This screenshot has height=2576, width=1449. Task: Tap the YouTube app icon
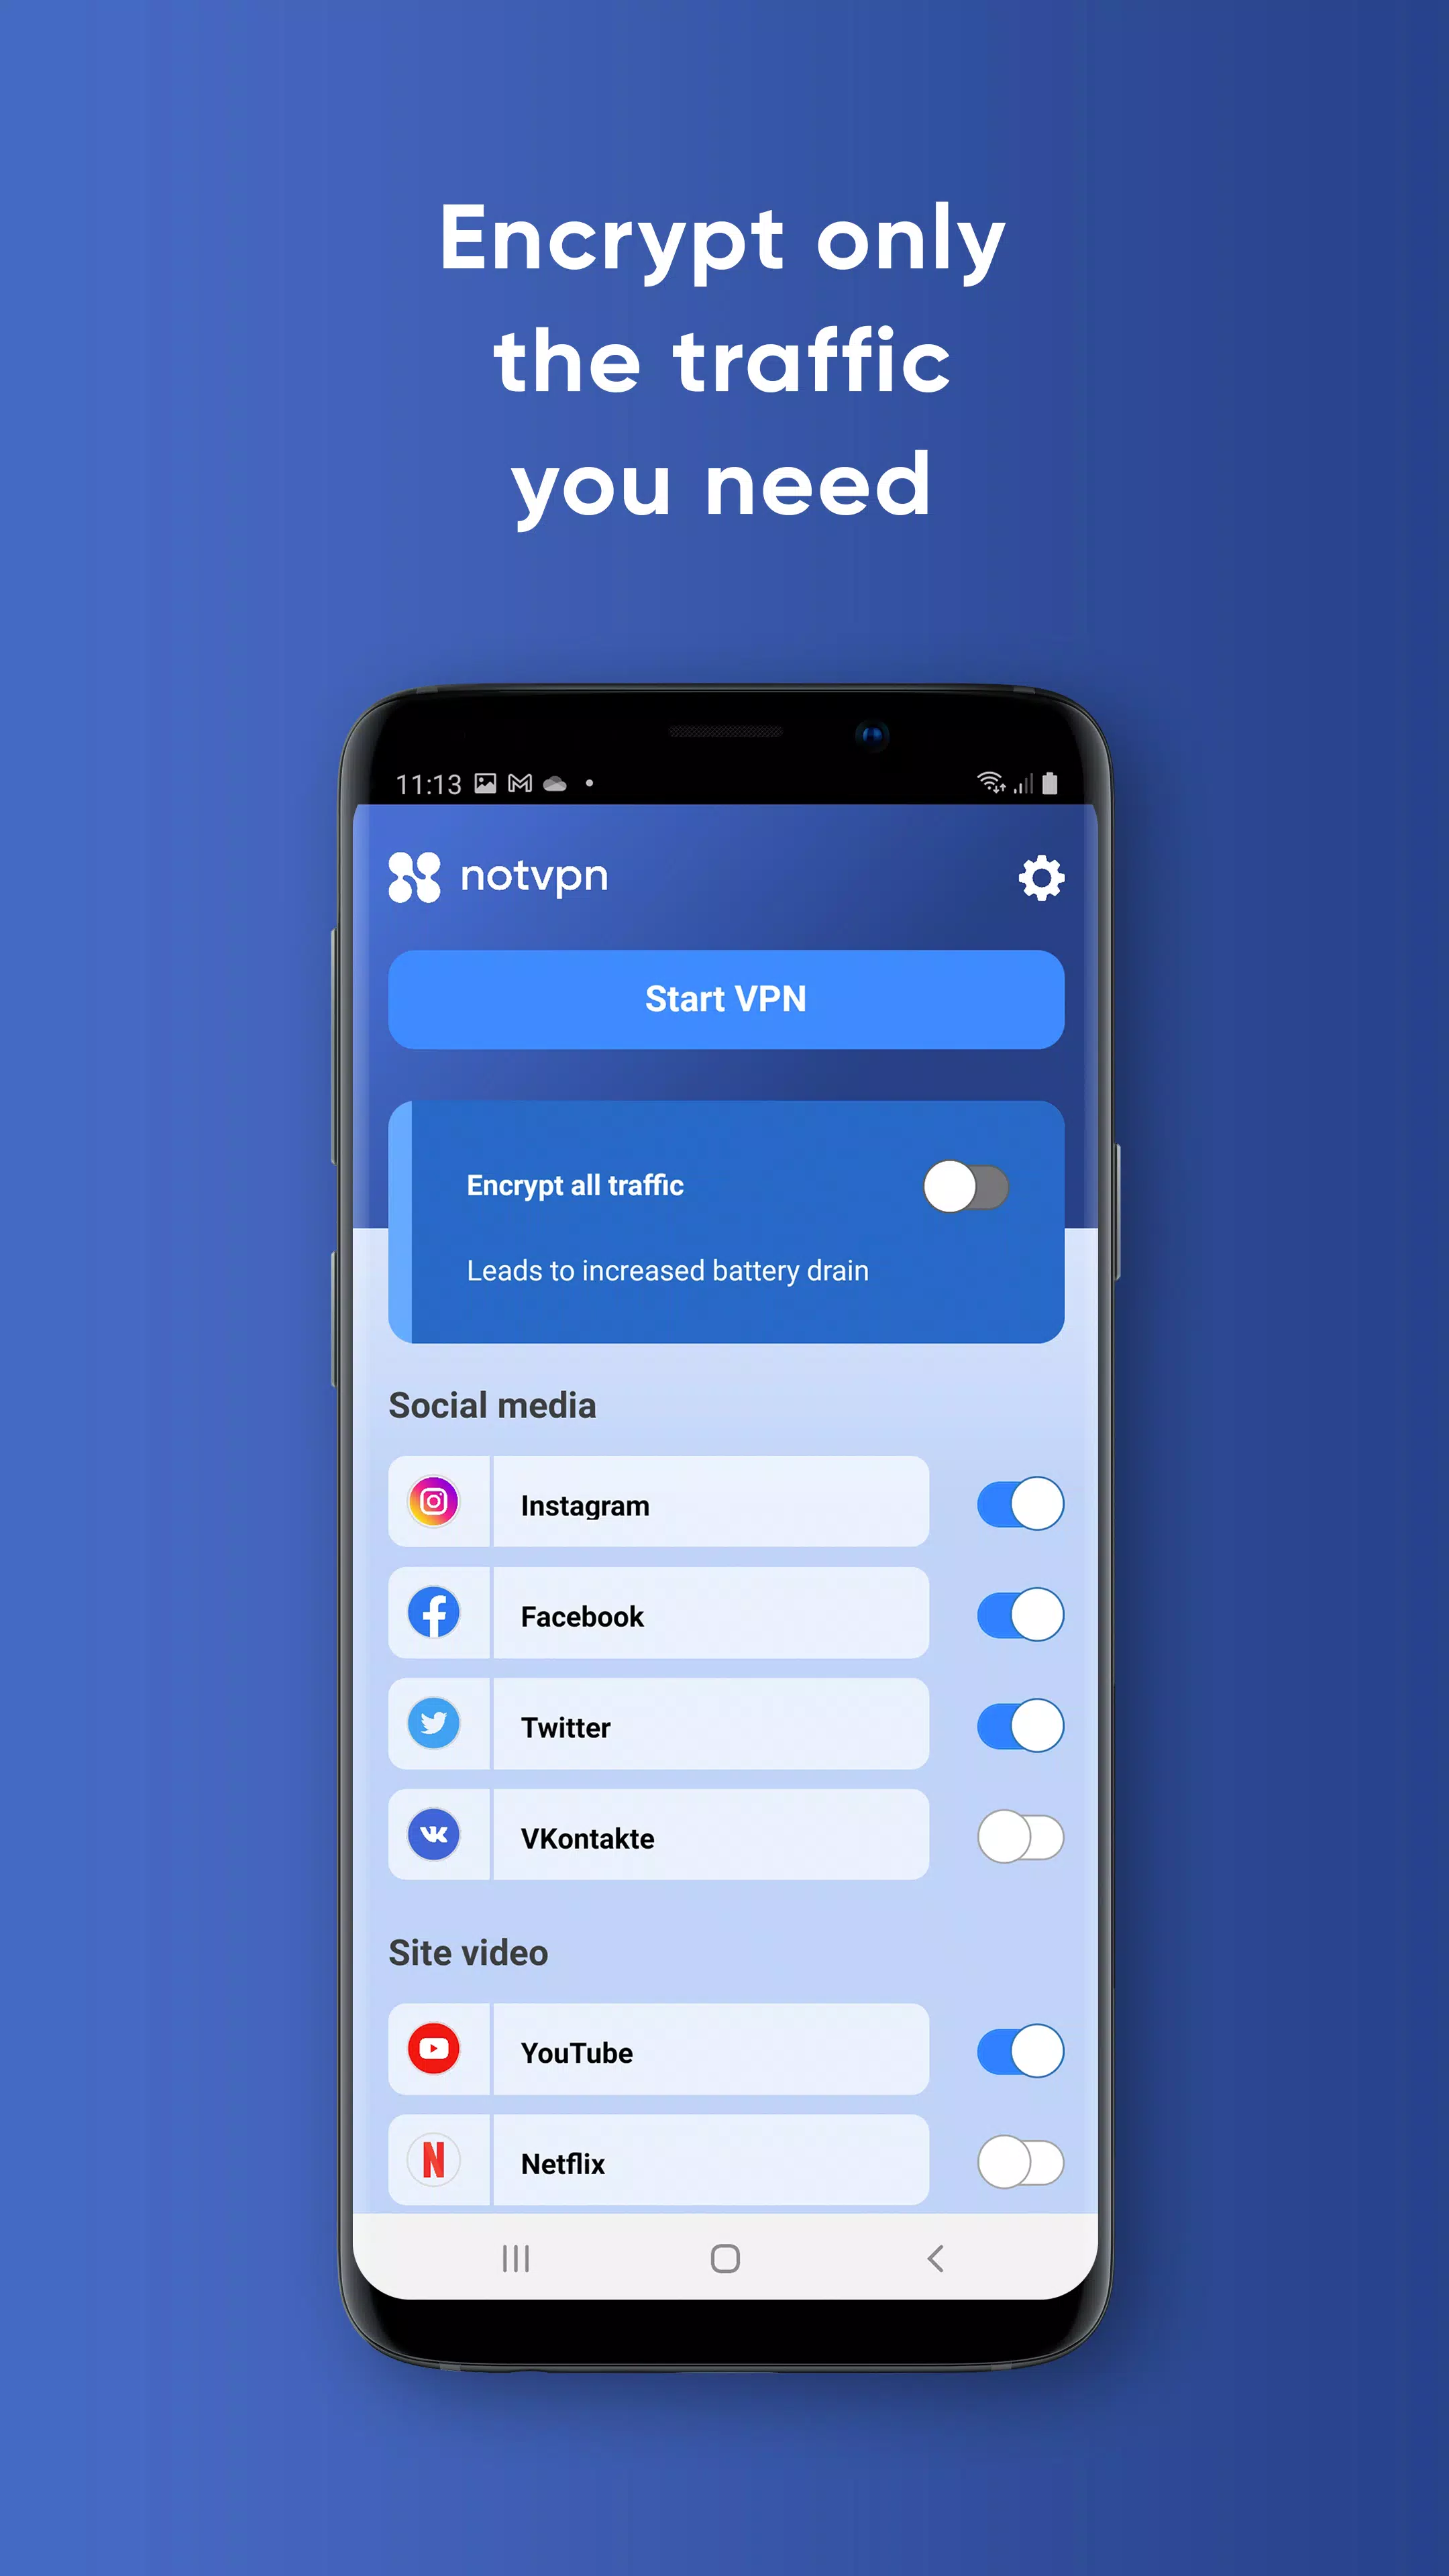pos(435,2051)
